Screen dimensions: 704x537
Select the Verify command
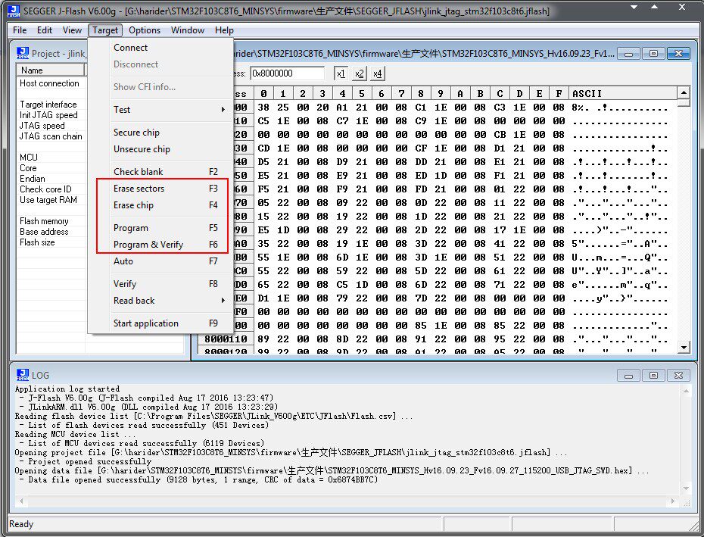point(160,284)
